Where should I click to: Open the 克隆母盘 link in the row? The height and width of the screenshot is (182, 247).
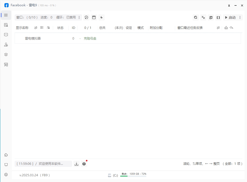[x=90, y=38]
